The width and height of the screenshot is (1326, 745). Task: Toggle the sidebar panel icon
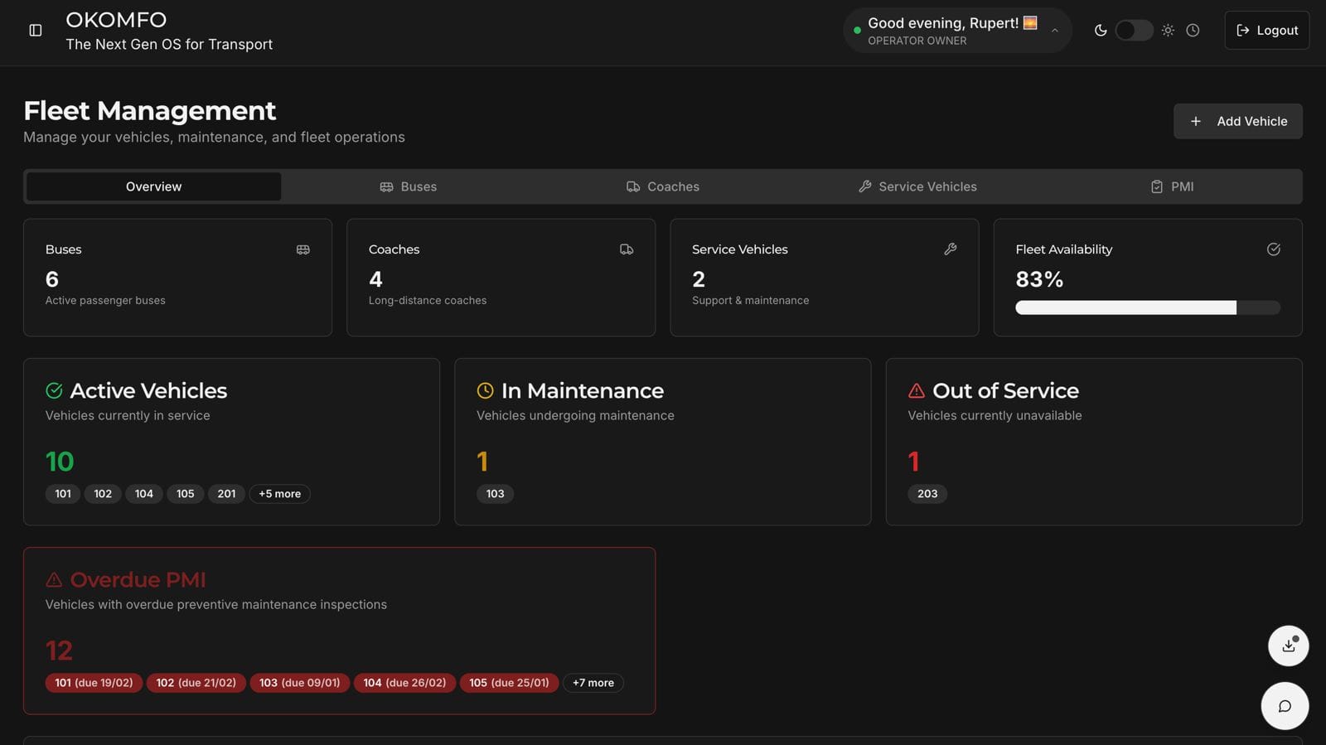[x=36, y=31]
